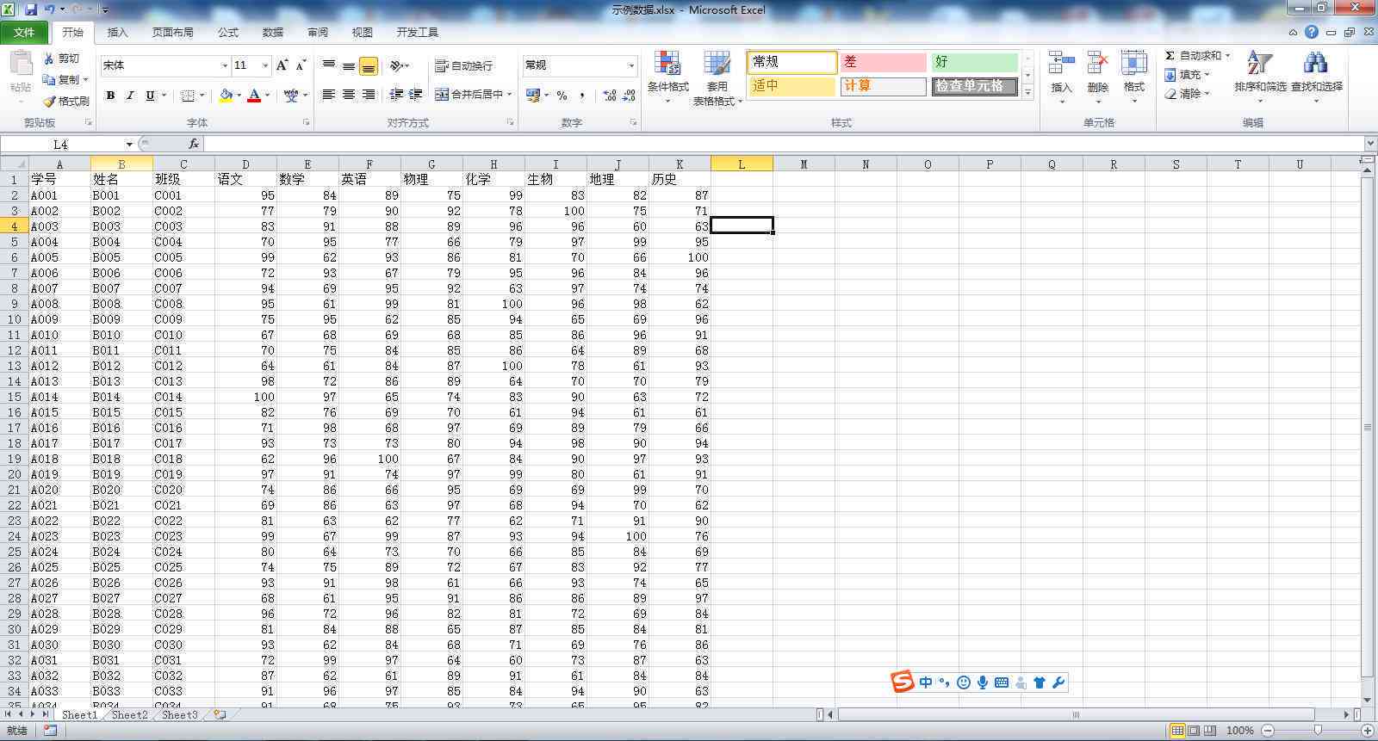Switch to Page Layout view icon
The height and width of the screenshot is (741, 1378).
coord(1194,731)
